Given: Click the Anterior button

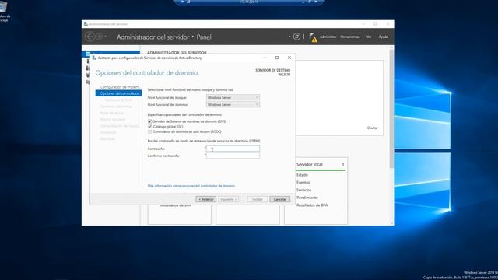Looking at the screenshot, I should click(x=206, y=199).
